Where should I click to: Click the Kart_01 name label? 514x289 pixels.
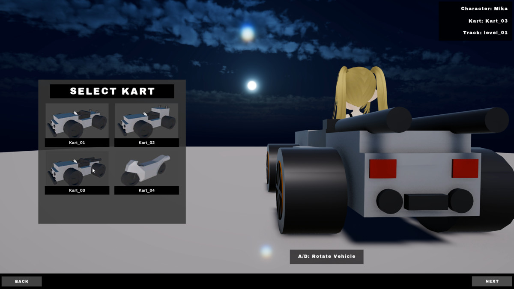(77, 143)
